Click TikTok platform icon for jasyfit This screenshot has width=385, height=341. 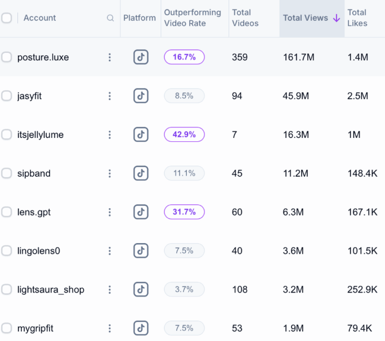coord(141,96)
